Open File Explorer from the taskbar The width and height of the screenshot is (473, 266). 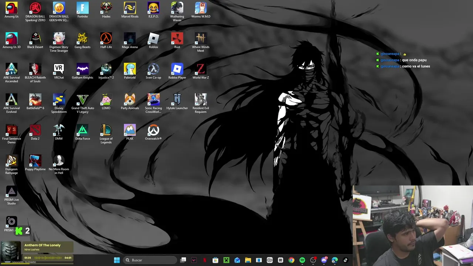(248, 260)
